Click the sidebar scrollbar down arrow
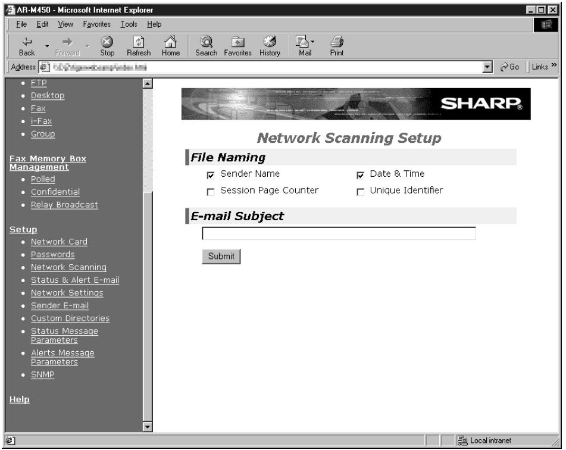This screenshot has width=566, height=450. point(148,427)
